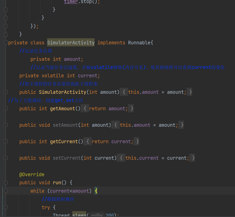The height and width of the screenshot is (217, 235).
Task: Click the volatile comment line mentioning current
Action: click(x=128, y=67)
